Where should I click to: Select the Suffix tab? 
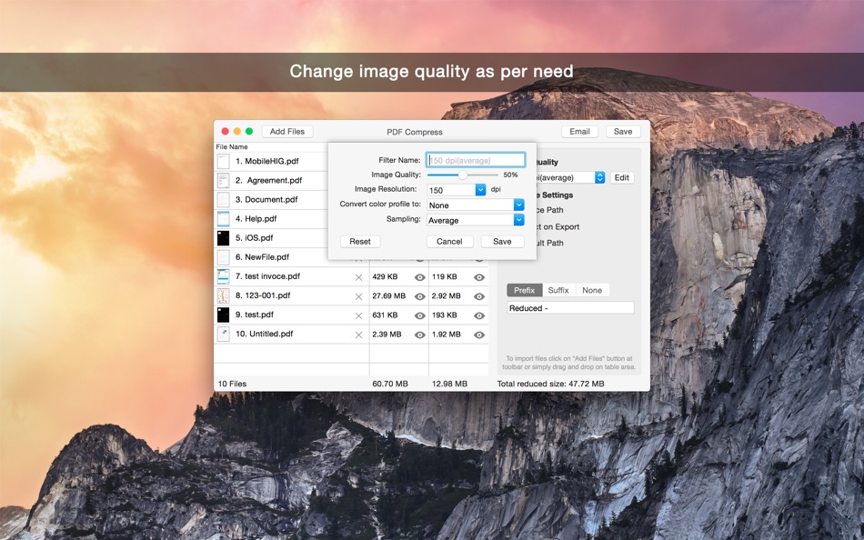point(558,290)
